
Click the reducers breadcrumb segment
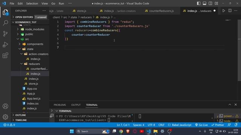[x=86, y=17]
